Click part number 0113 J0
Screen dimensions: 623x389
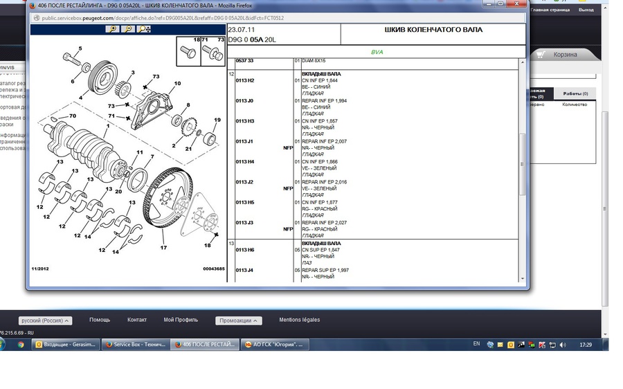(x=244, y=100)
